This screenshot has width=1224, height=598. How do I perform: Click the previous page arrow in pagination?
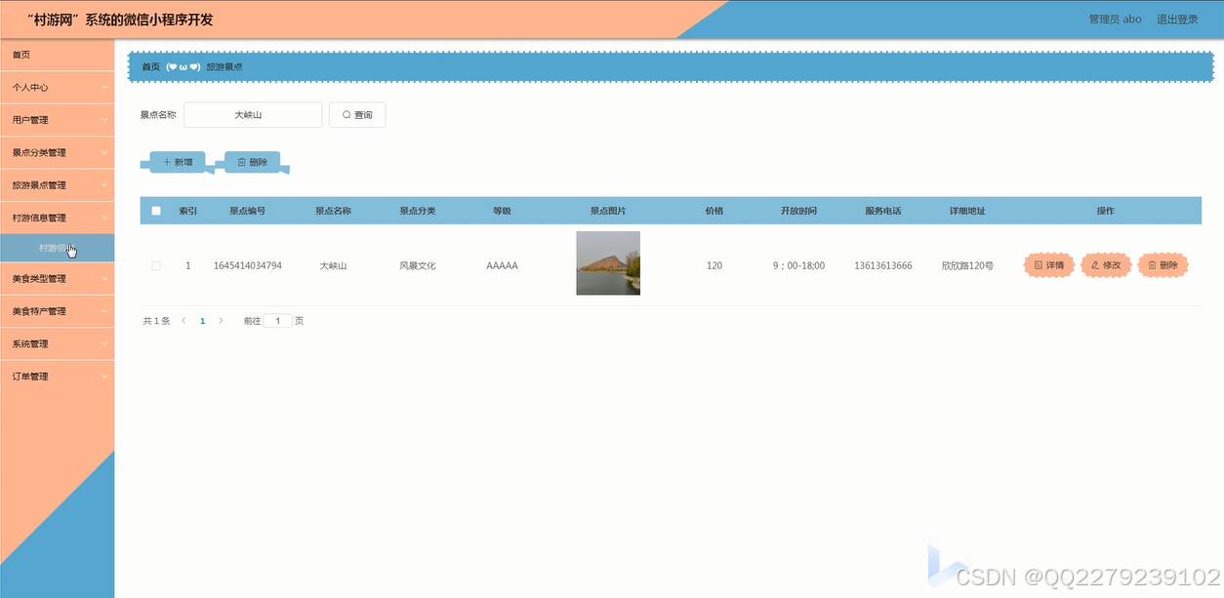[x=184, y=320]
